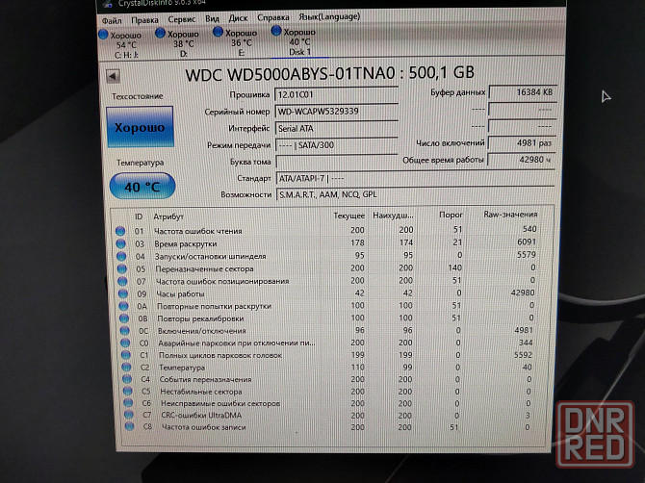Image resolution: width=645 pixels, height=483 pixels.
Task: Select the События переназначения row
Action: click(328, 379)
